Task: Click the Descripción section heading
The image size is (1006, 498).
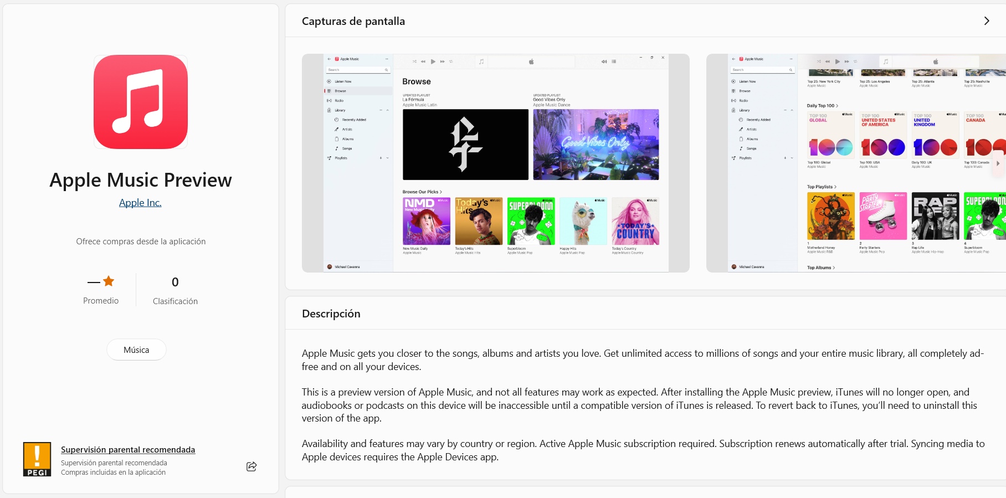Action: (331, 314)
